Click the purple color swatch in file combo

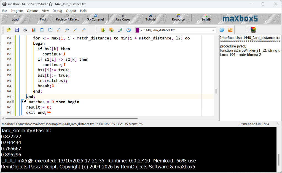[137, 30]
